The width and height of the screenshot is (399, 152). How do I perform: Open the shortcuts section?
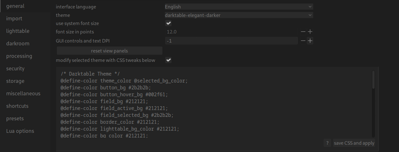(x=17, y=106)
